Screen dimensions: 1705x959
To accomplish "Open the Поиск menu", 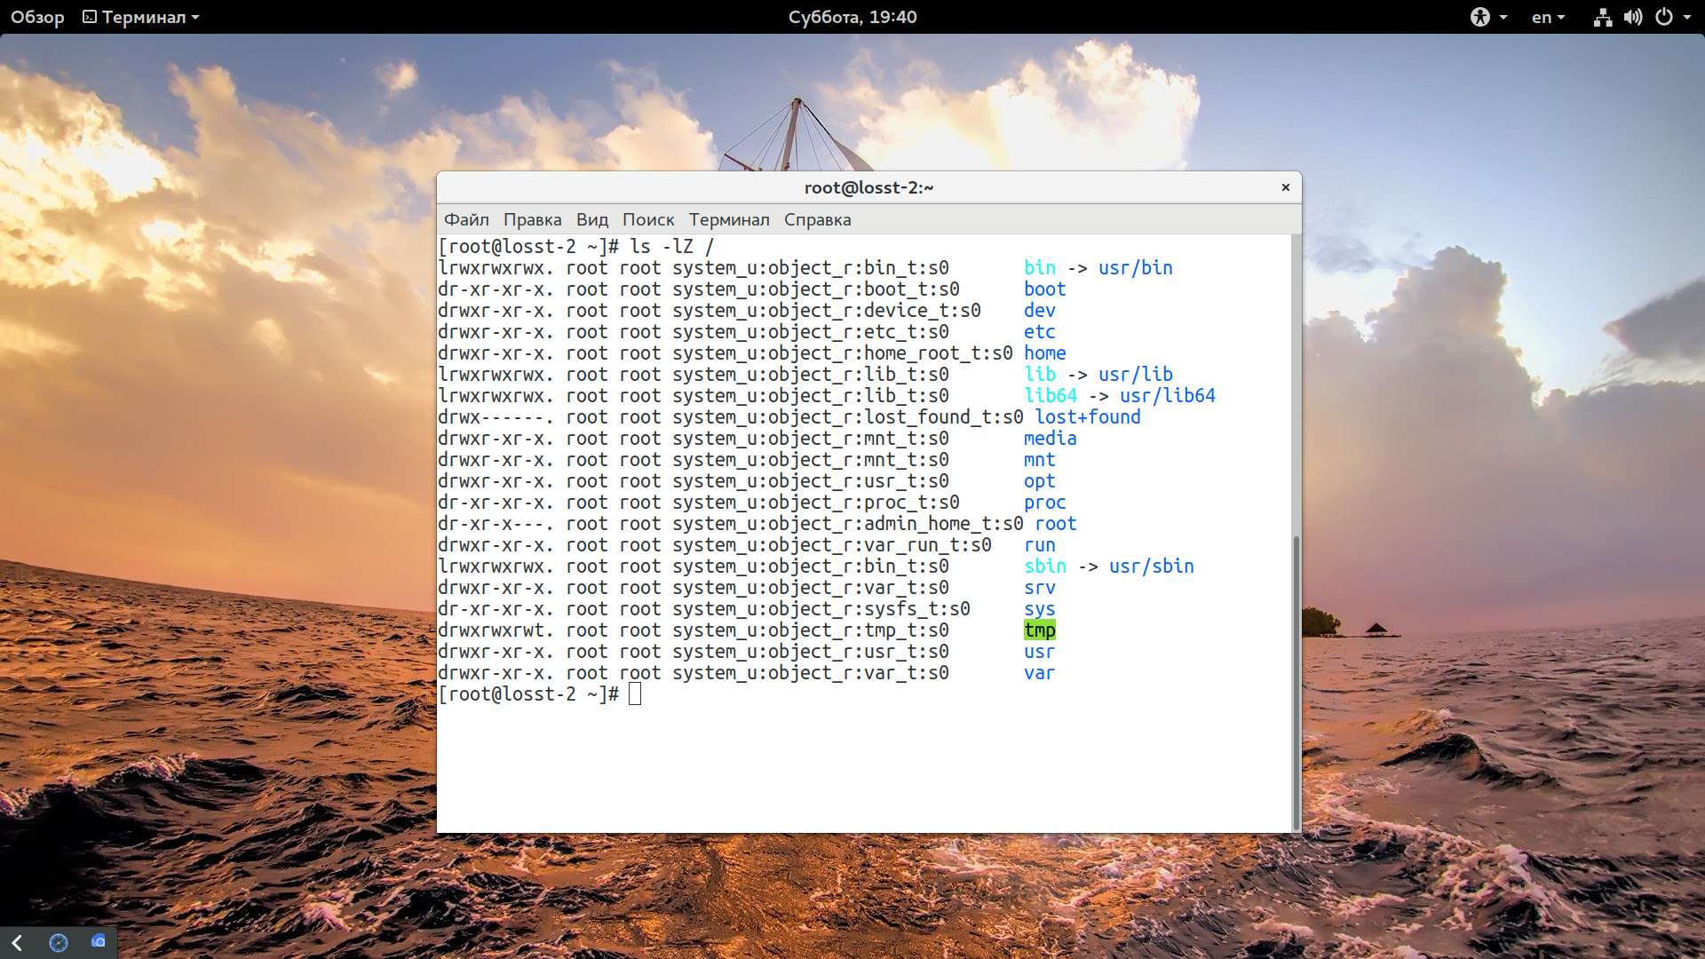I will [648, 219].
